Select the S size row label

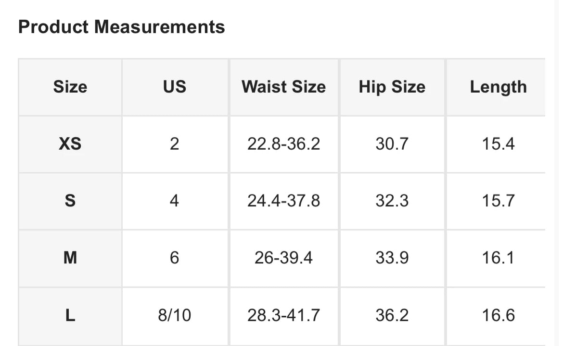(x=70, y=201)
